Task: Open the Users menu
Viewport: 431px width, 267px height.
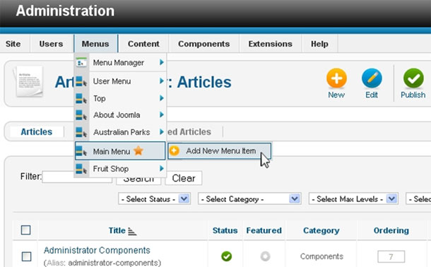Action: click(x=51, y=44)
